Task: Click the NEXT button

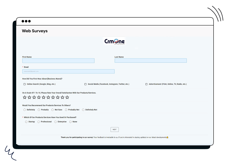Action: [x=115, y=129]
